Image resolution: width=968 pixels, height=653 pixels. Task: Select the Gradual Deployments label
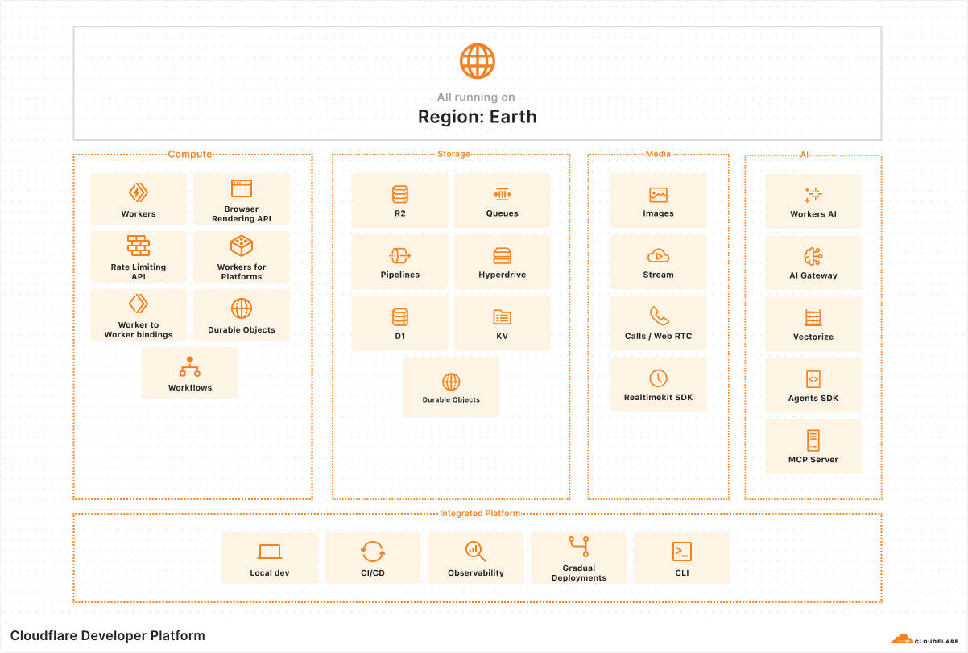point(579,573)
